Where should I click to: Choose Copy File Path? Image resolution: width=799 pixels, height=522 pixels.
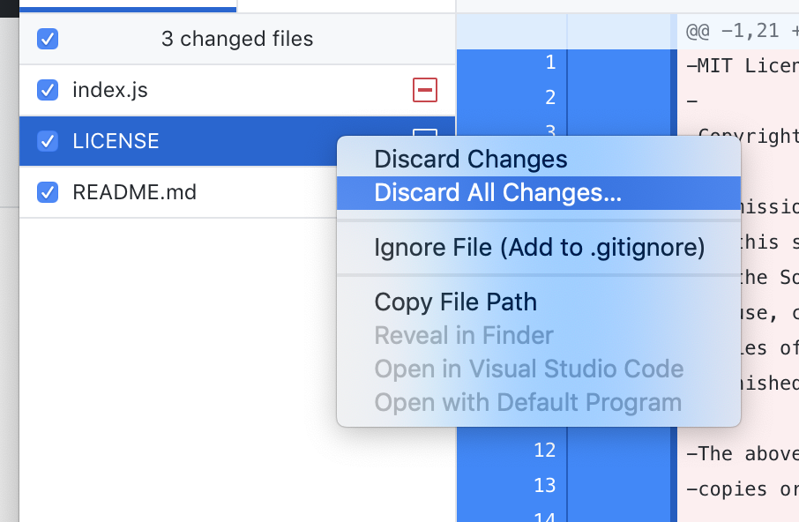pos(455,302)
